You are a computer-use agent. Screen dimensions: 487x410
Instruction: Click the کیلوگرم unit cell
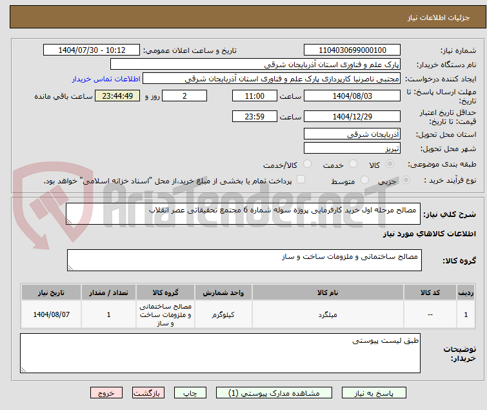tap(223, 314)
